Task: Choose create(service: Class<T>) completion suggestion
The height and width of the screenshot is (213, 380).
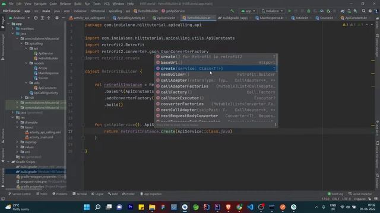Action: coord(216,69)
